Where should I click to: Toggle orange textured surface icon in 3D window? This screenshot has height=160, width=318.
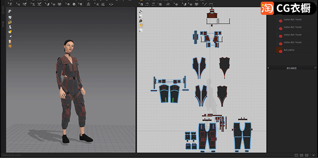tap(10, 32)
